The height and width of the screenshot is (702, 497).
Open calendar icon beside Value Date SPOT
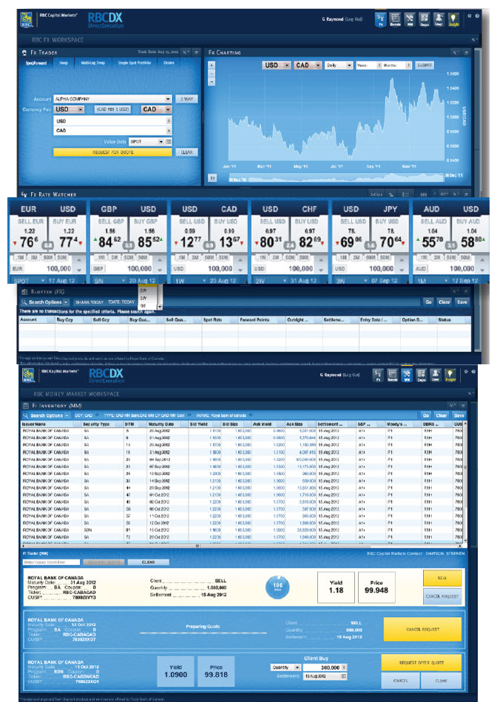169,141
